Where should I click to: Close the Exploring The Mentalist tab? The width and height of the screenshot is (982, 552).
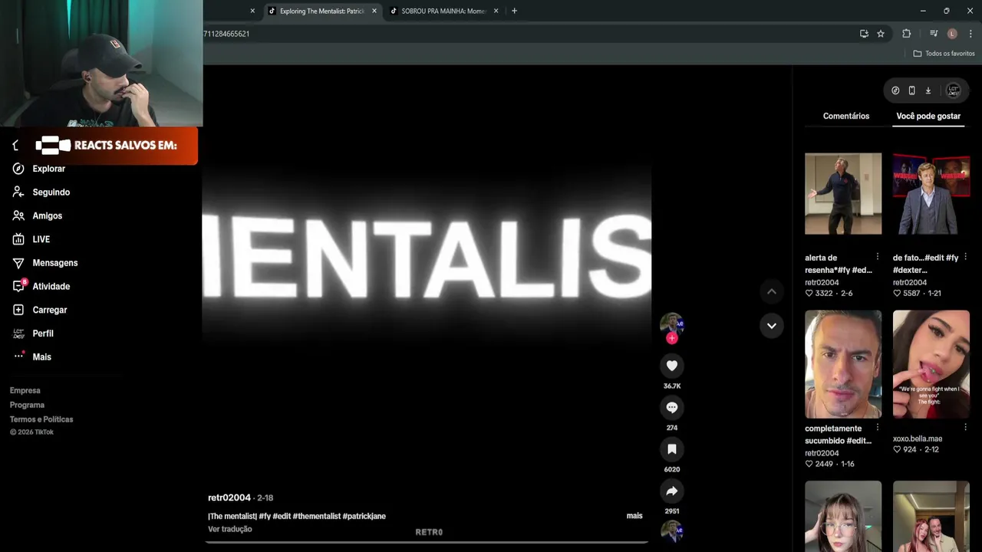pyautogui.click(x=374, y=11)
